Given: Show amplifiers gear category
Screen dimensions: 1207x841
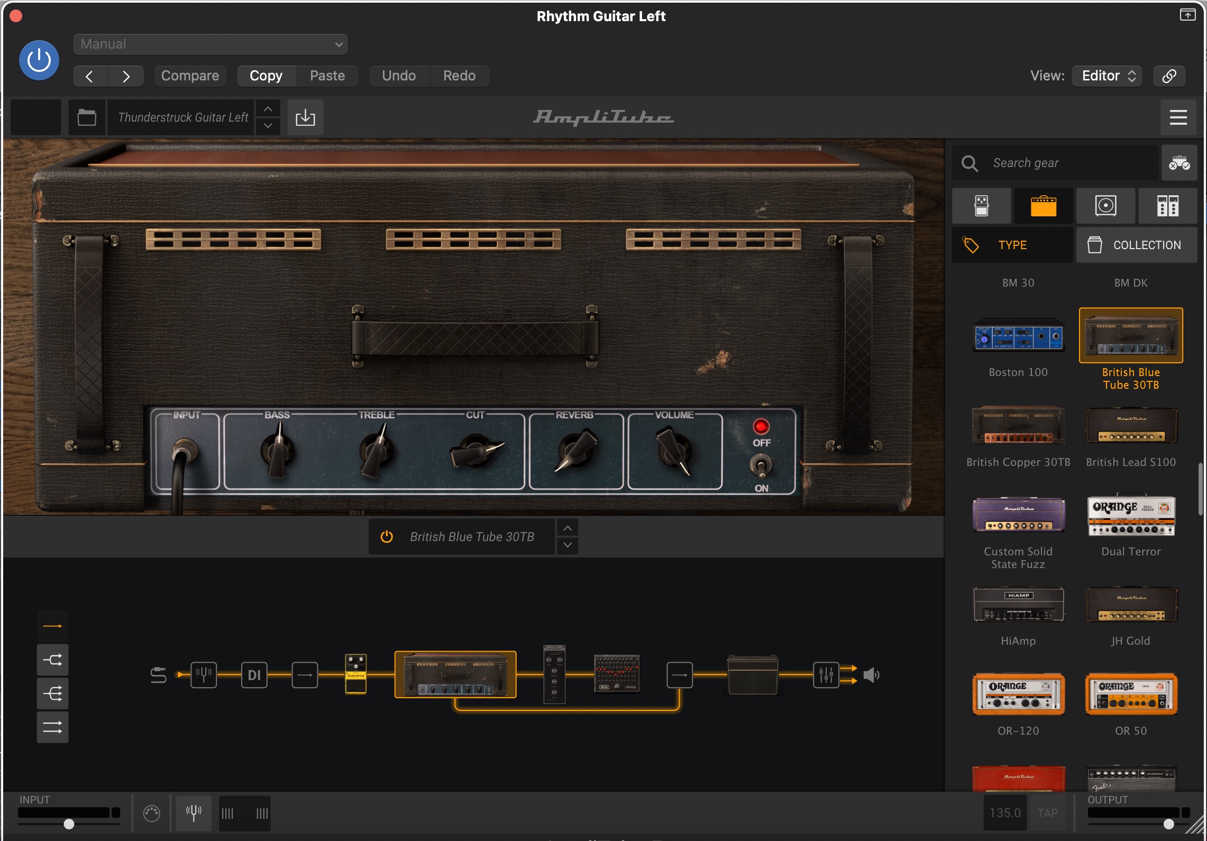Looking at the screenshot, I should pos(1044,206).
